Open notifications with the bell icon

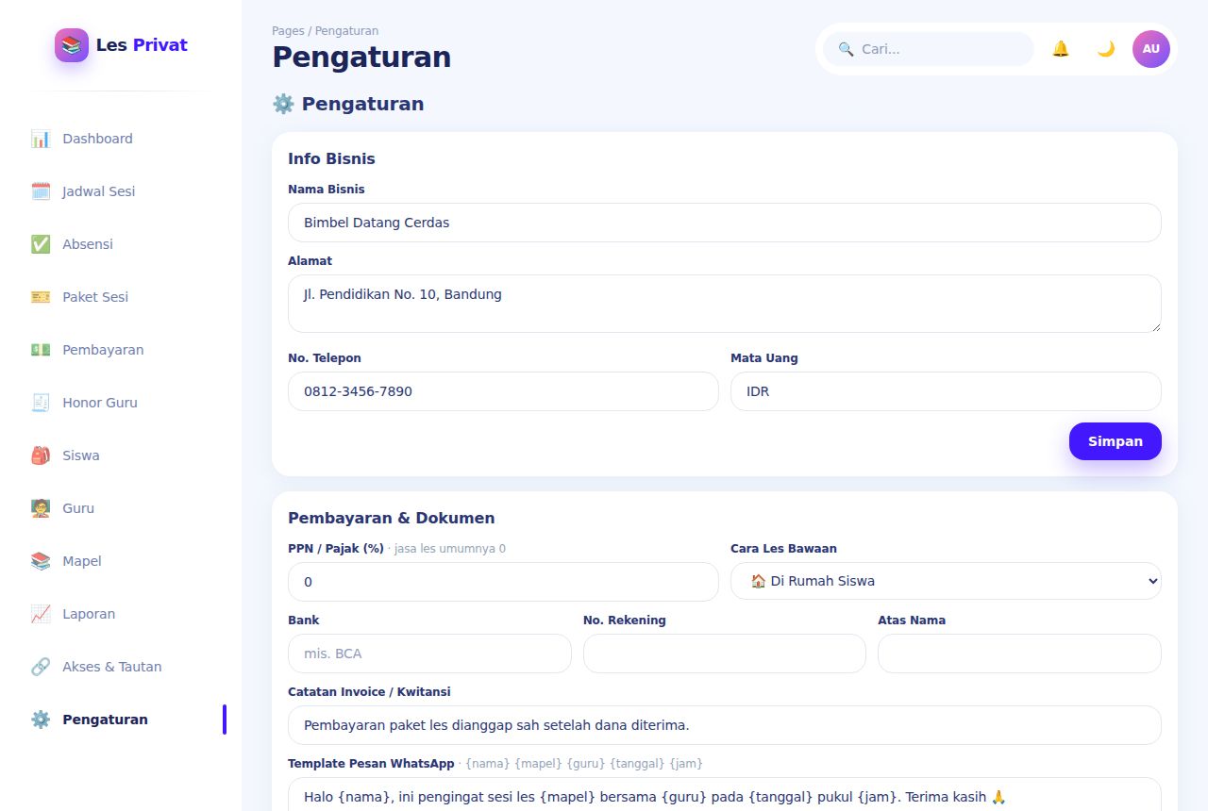tap(1061, 49)
